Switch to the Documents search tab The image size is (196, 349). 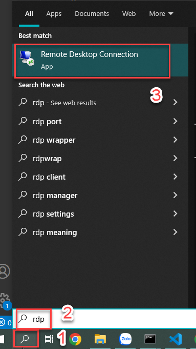pyautogui.click(x=92, y=13)
